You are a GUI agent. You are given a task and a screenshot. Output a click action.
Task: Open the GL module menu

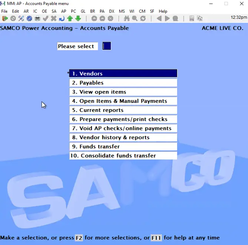tap(83, 11)
